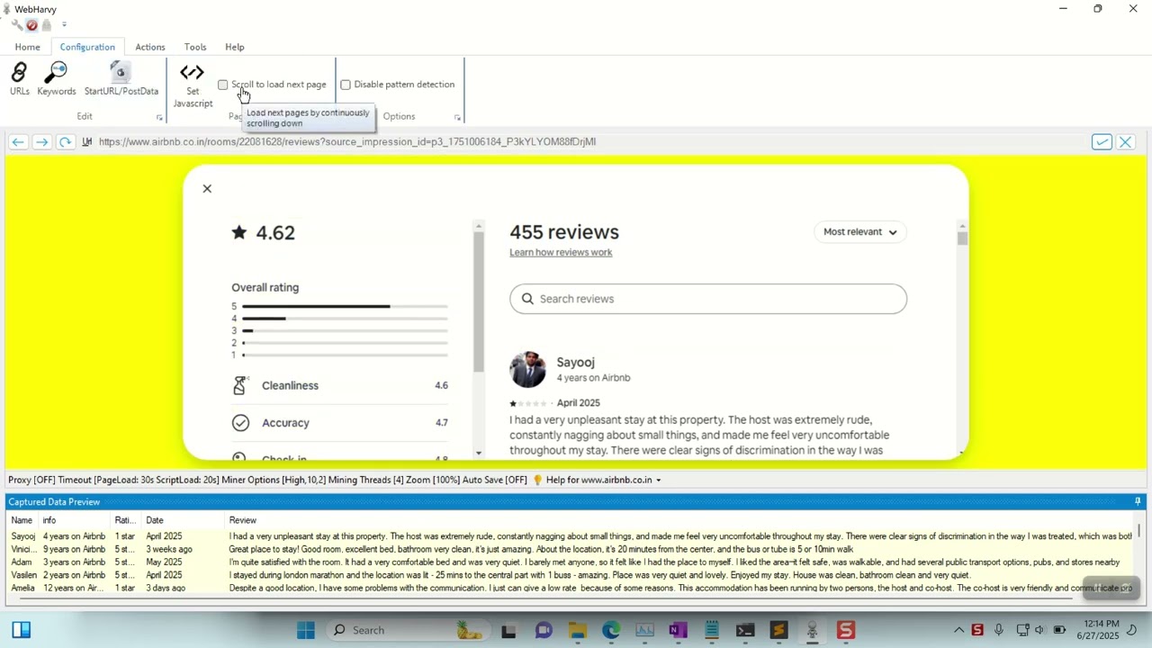
Task: Open the Keywords editor
Action: click(x=56, y=78)
